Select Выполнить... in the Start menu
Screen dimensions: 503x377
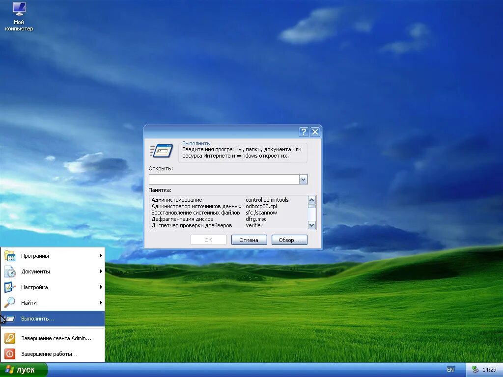pos(53,319)
